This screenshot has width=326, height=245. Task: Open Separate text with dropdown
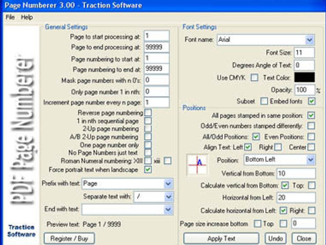[168, 197]
